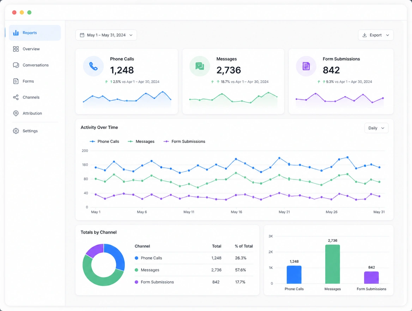Click the 2,736 value in the Messages card

pos(229,70)
